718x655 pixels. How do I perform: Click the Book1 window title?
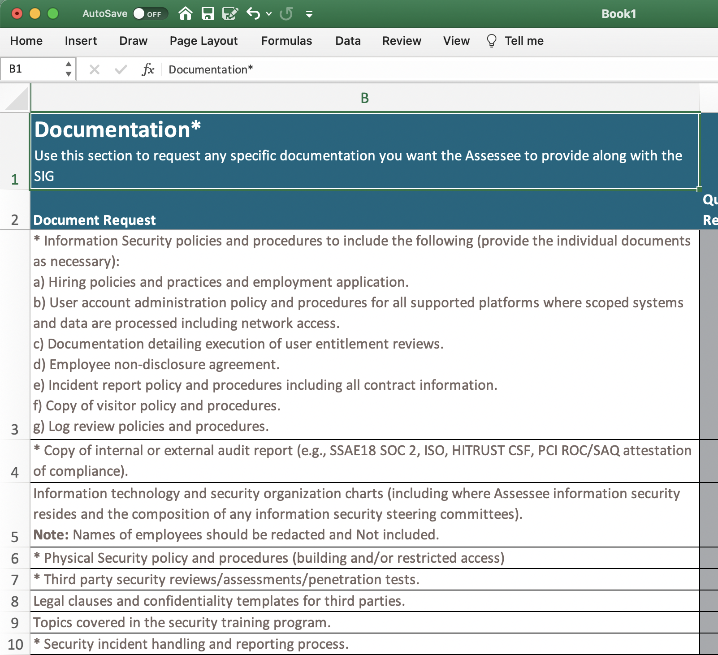coord(619,14)
